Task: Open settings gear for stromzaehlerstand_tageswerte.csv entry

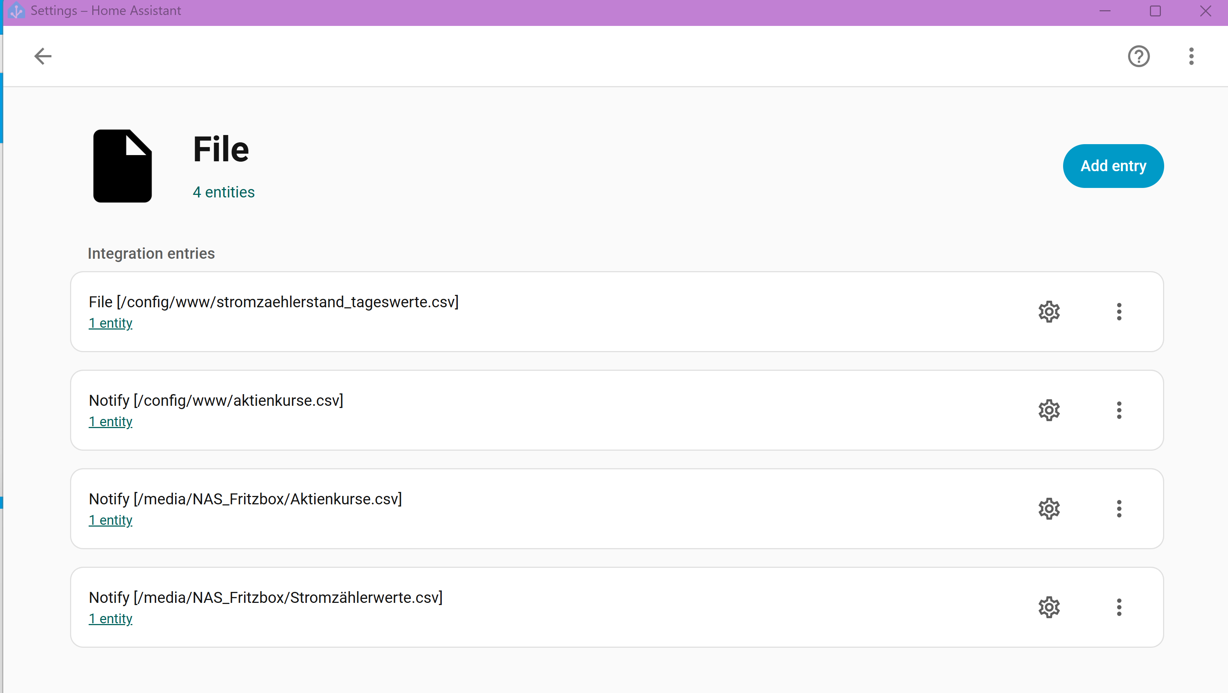Action: pos(1049,312)
